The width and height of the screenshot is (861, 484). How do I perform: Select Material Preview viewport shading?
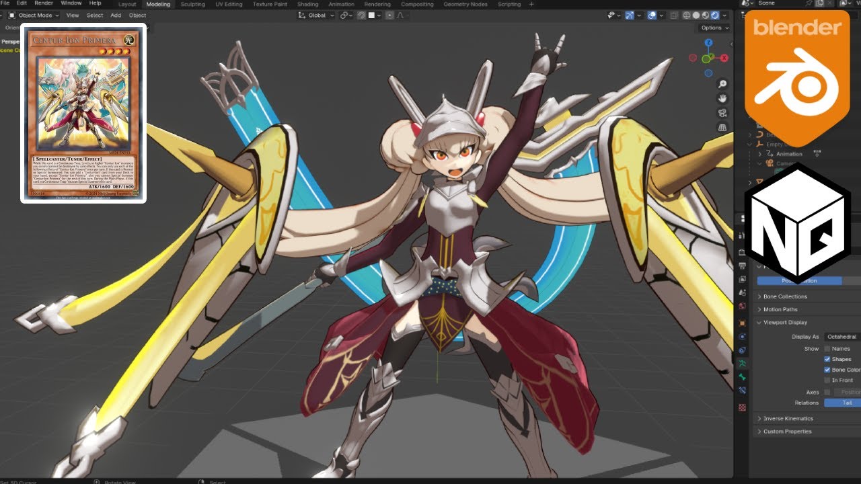coord(706,15)
